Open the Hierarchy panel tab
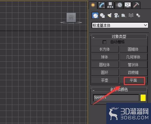This screenshot has height=124, width=151. pyautogui.click(x=110, y=5)
